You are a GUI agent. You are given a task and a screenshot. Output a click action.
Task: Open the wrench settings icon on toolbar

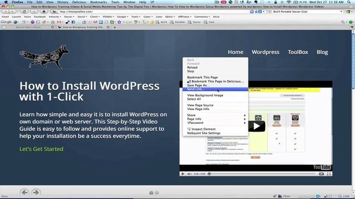343,22
